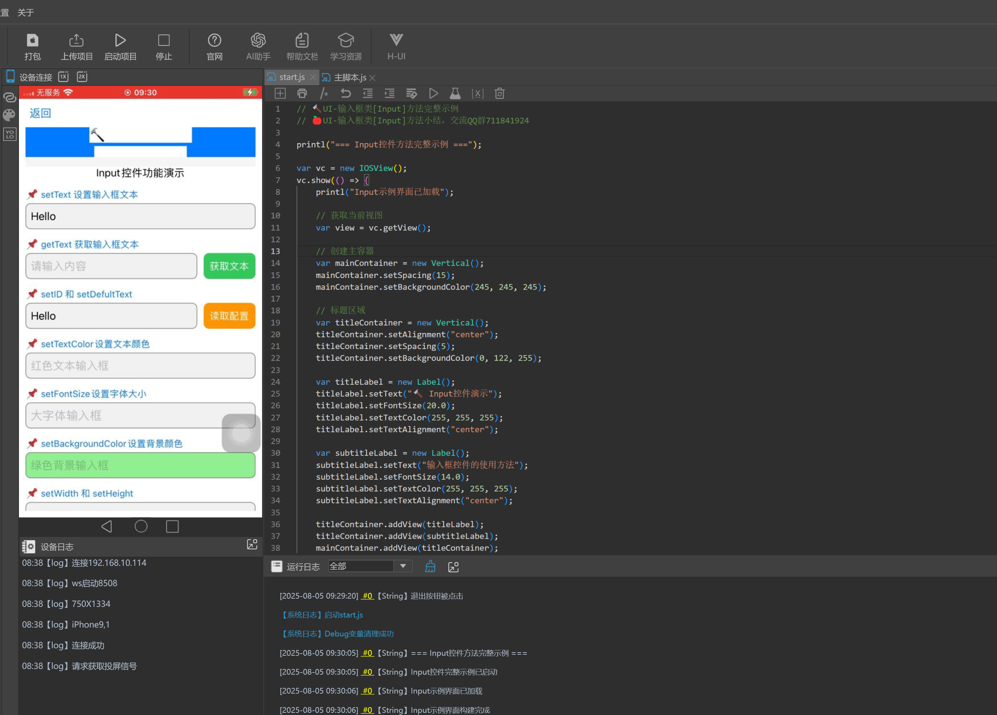Click the 大字体输入框 field
This screenshot has width=997, height=715.
coord(140,416)
